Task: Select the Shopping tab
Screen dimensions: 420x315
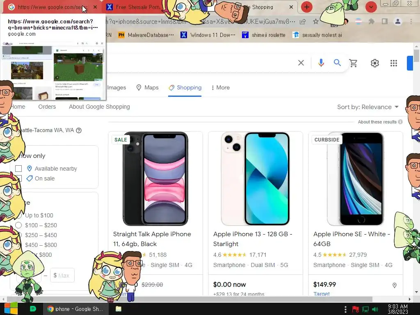Action: (185, 88)
